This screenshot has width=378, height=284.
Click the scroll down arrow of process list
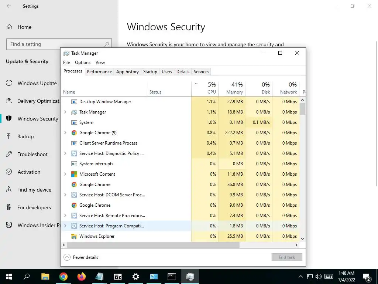303,239
